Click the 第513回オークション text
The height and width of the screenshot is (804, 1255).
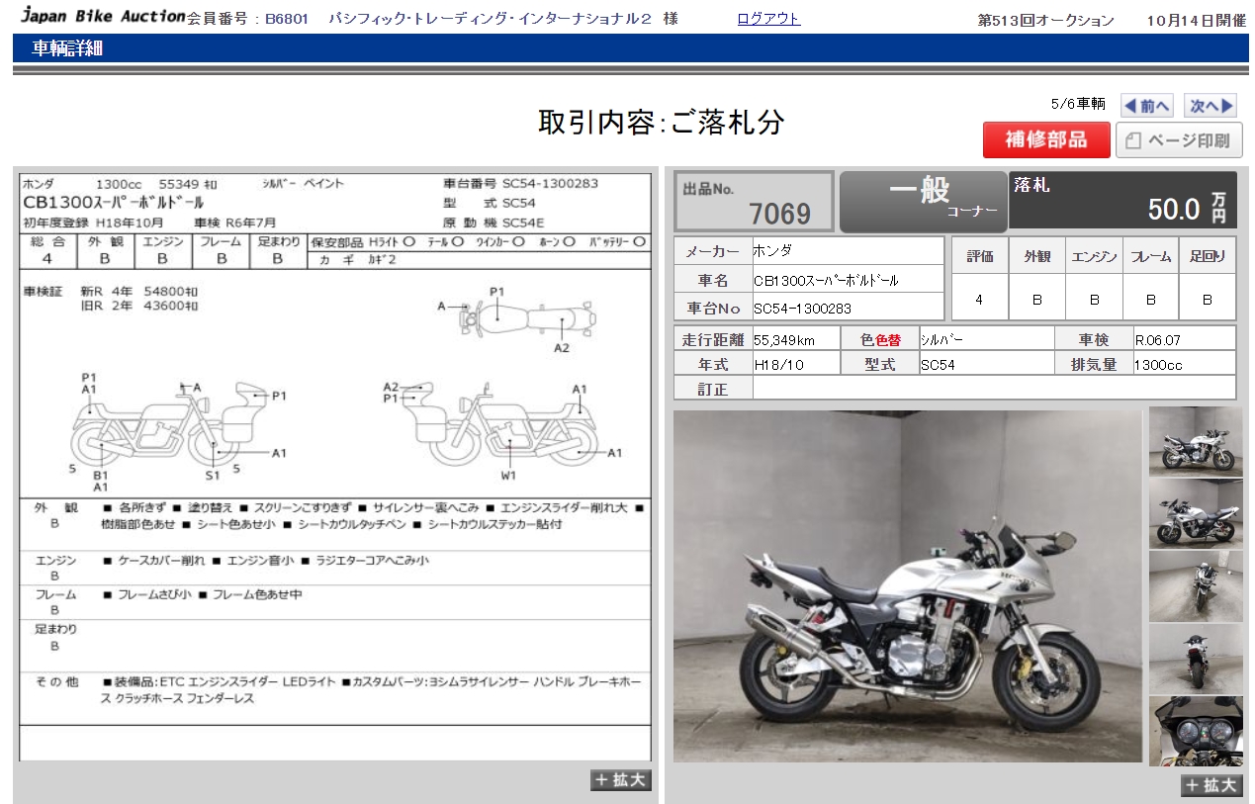[x=1045, y=21]
